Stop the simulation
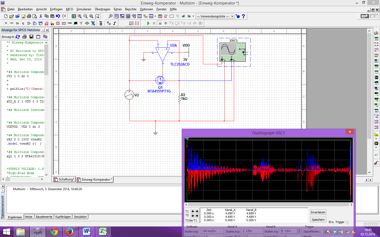This screenshot has height=237, width=380. coord(160,23)
